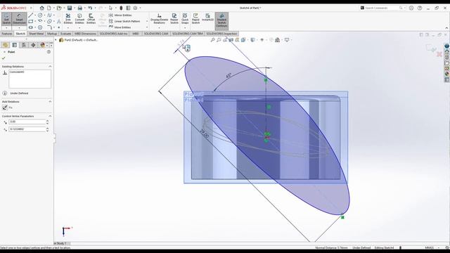Viewport: 450px width, 253px height.
Task: Collapse the Existing Relations section
Action: tap(50, 67)
